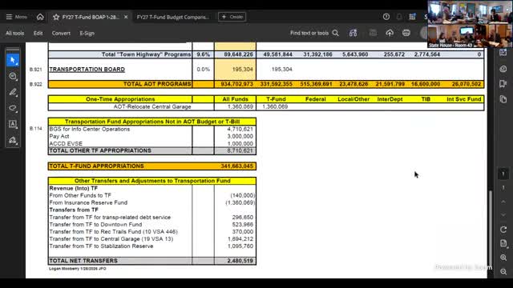Screen dimensions: 513x288
Task: Click the zoom in magnifier
Action: [x=503, y=258]
